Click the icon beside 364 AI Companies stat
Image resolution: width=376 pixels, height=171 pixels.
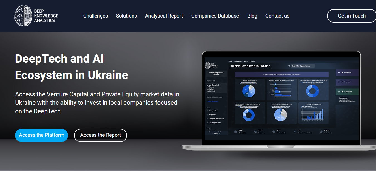pyautogui.click(x=274, y=132)
